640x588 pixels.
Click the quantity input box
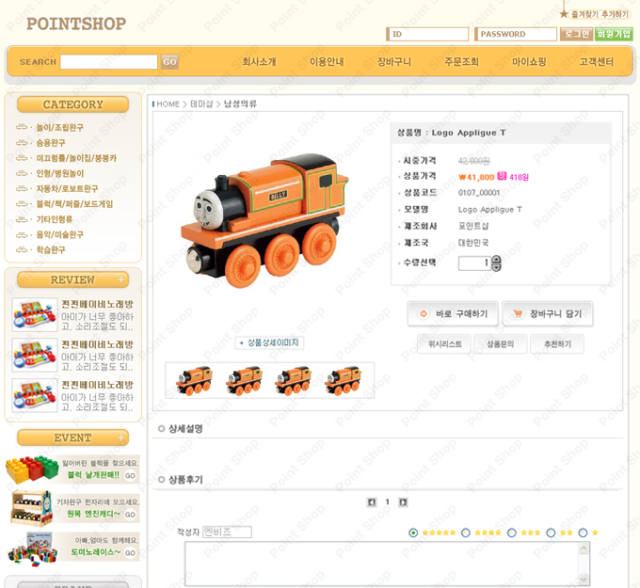pos(474,263)
